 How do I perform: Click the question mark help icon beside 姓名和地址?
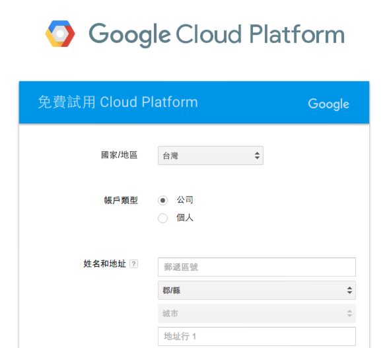134,264
